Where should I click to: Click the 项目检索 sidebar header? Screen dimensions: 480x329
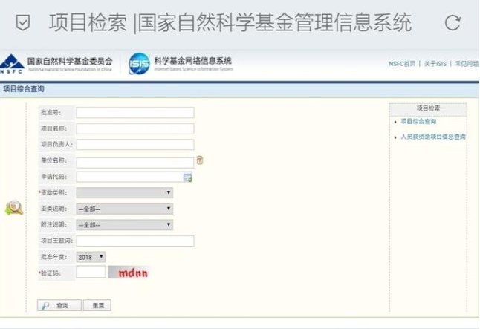coord(428,108)
